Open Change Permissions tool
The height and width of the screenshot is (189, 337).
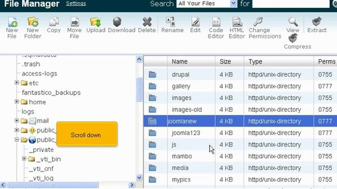258,22
